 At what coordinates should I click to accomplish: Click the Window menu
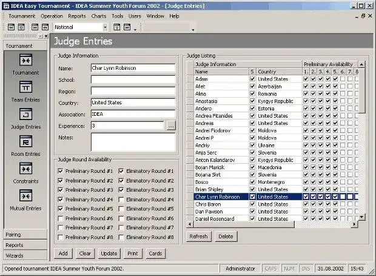pos(155,16)
